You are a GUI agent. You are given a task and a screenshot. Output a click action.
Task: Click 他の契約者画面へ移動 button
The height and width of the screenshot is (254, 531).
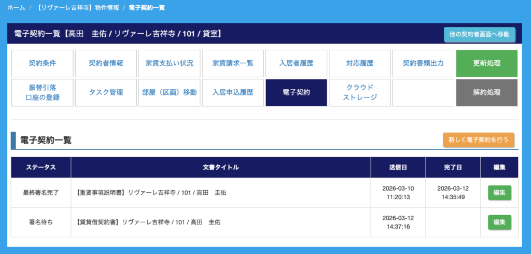point(479,34)
